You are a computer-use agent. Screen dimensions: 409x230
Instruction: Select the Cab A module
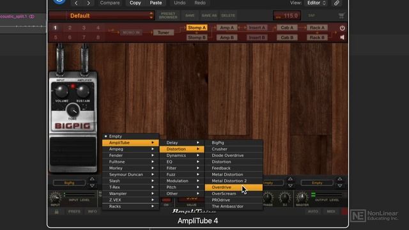pyautogui.click(x=287, y=27)
